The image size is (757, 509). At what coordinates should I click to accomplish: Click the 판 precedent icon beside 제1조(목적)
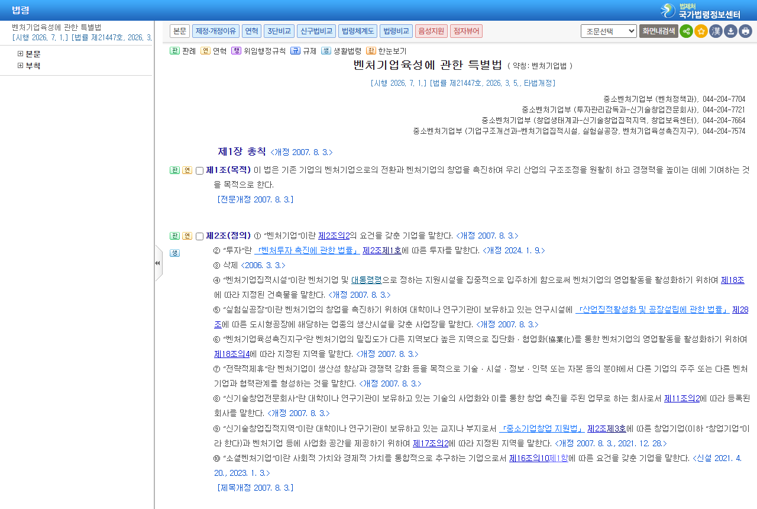click(174, 170)
